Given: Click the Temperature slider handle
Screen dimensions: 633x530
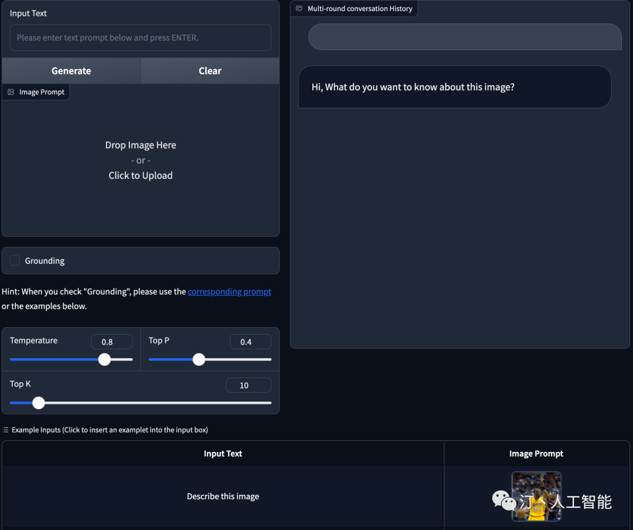Looking at the screenshot, I should tap(104, 359).
